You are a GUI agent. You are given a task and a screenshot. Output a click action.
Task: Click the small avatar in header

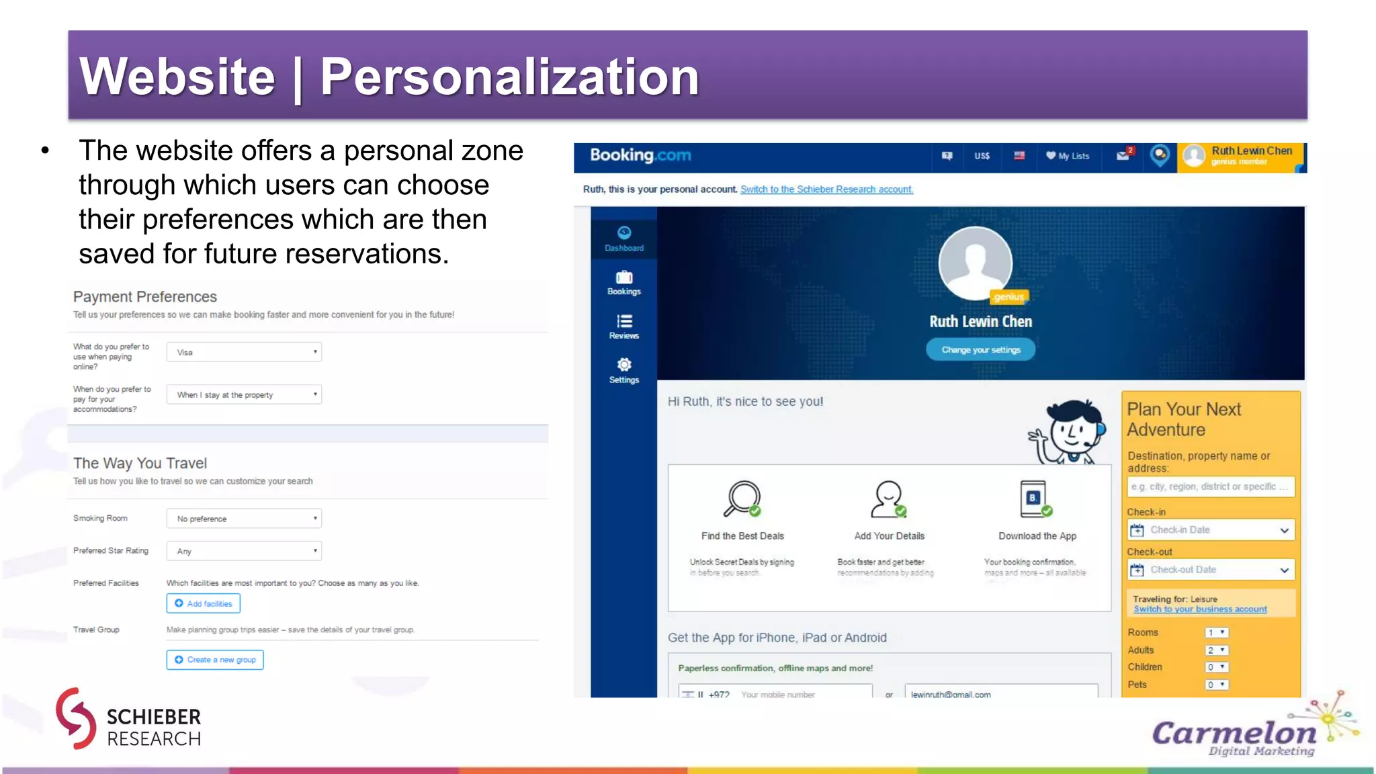coord(1194,156)
